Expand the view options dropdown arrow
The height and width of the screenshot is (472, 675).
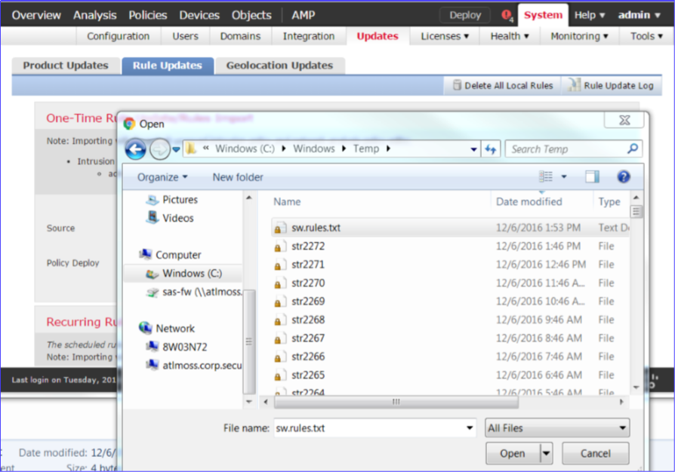(564, 176)
